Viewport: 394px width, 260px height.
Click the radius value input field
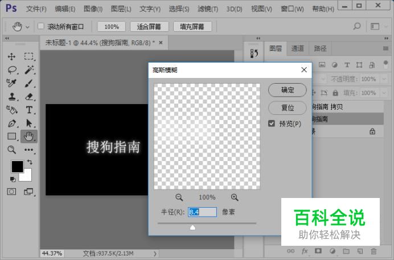pos(202,212)
